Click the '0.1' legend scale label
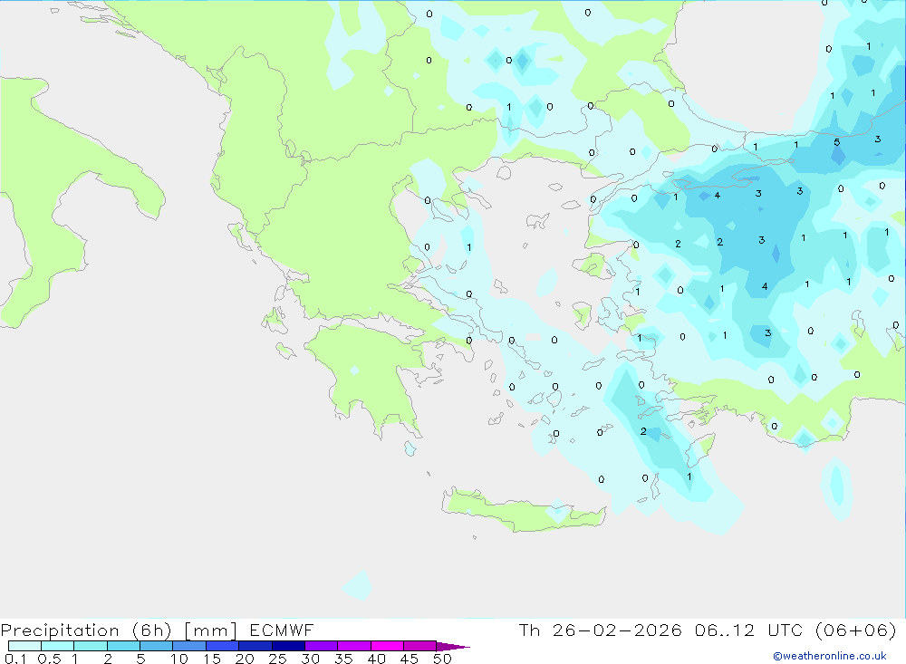906x664 pixels. pos(15,659)
